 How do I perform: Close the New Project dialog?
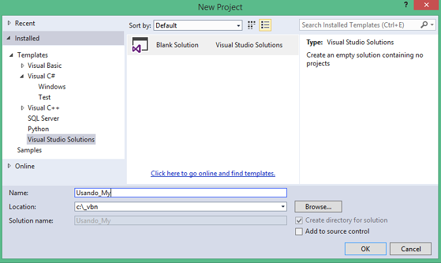(x=427, y=5)
